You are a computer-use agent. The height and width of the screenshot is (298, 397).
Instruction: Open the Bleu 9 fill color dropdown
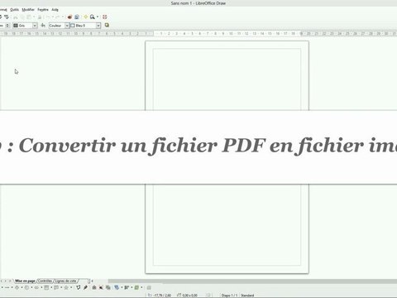coord(98,26)
